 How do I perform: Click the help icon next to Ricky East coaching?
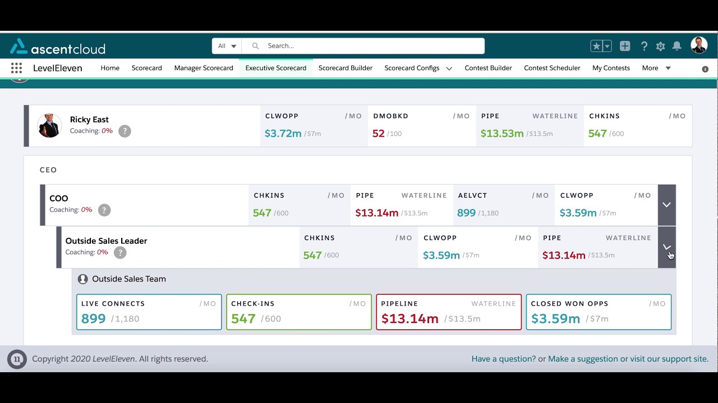tap(125, 131)
